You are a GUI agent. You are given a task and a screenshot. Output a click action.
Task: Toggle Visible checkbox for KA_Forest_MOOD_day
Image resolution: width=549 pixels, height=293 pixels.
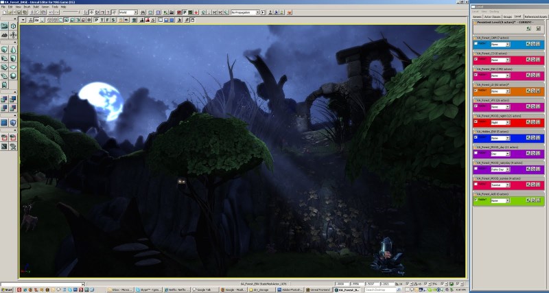(x=476, y=153)
